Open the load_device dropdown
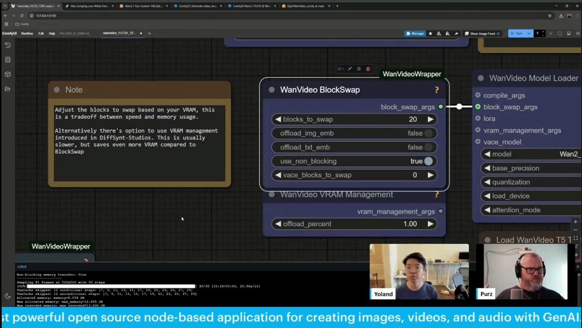582x328 pixels. tap(531, 196)
